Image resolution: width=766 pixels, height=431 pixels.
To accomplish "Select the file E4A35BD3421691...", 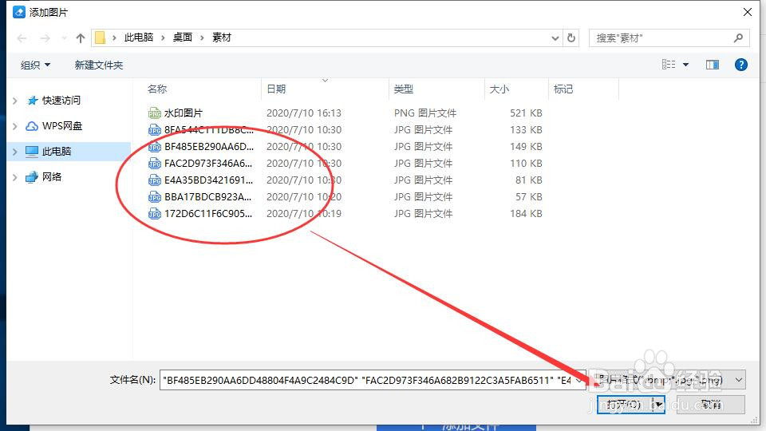I will (208, 180).
